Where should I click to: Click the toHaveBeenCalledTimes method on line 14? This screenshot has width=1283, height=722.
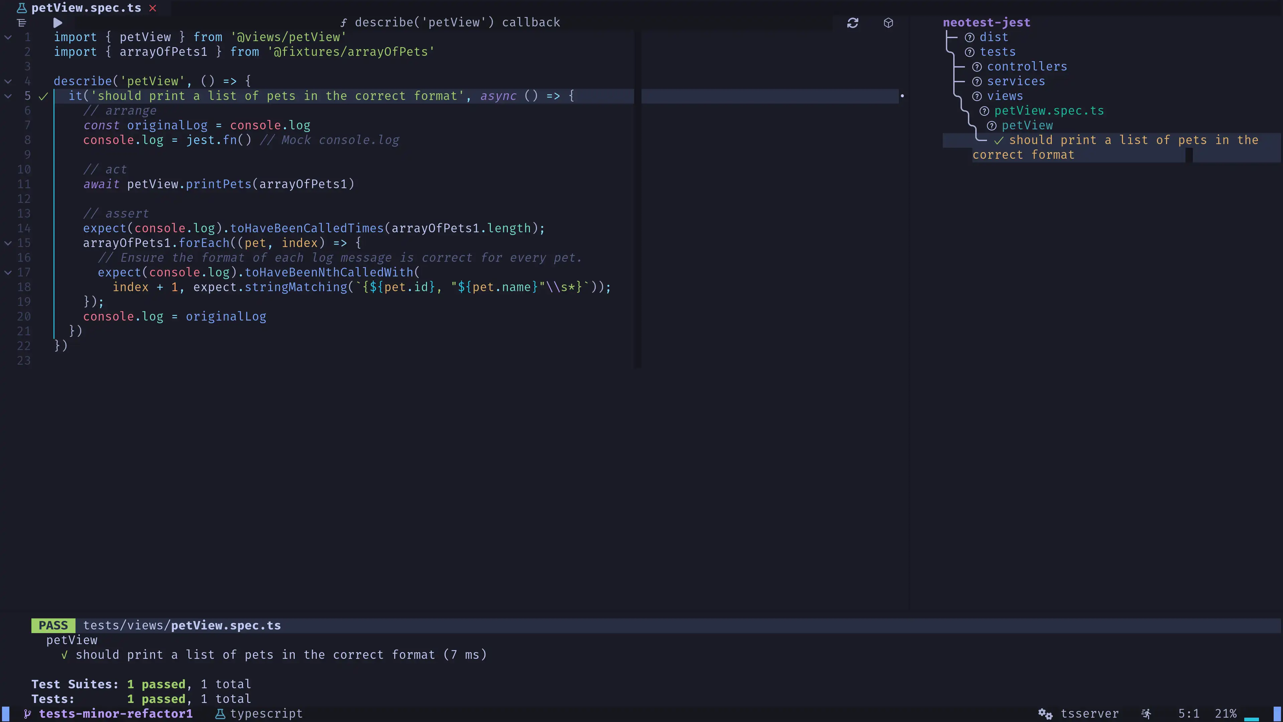tap(307, 228)
